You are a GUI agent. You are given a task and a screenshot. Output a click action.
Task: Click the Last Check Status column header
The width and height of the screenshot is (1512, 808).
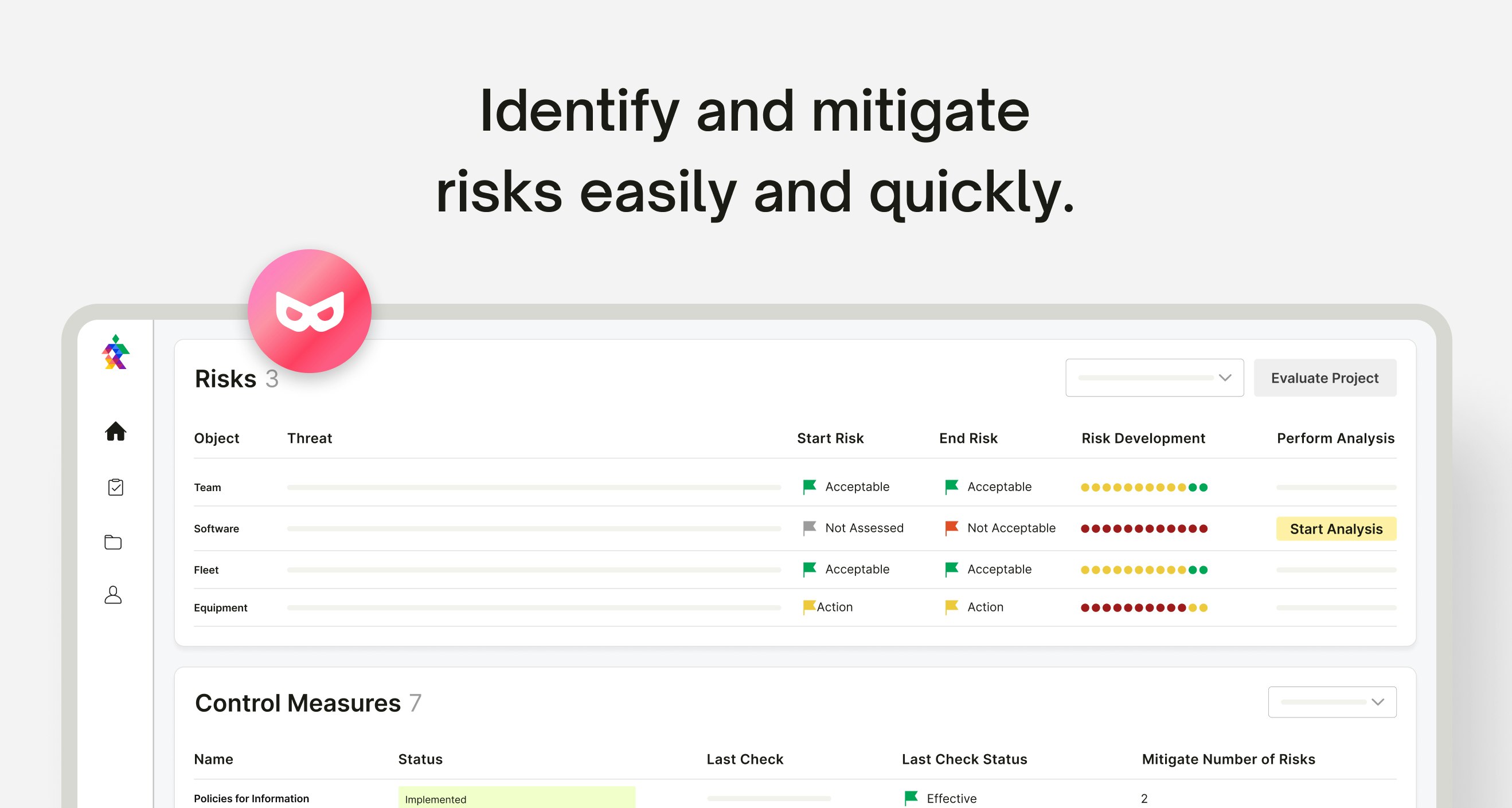(964, 759)
